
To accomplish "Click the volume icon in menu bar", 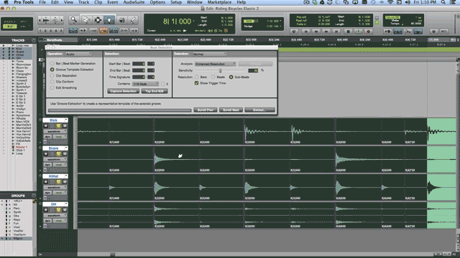I will (408, 2).
